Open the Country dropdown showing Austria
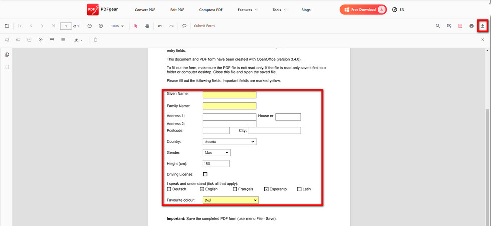491x226 pixels. [x=229, y=142]
